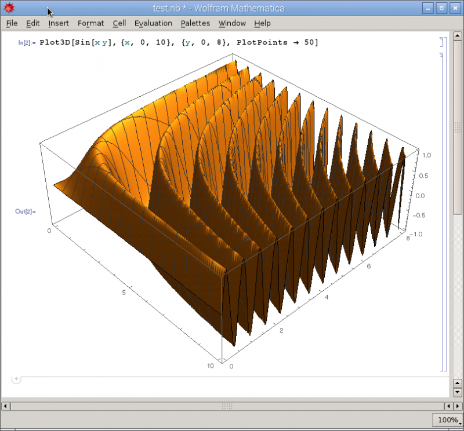Click the In[2]:= cell label
This screenshot has width=464, height=431.
(x=27, y=42)
